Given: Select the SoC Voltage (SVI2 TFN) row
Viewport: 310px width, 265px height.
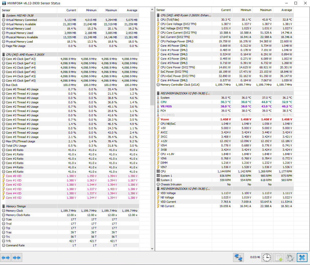Looking at the screenshot, I should (224, 28).
